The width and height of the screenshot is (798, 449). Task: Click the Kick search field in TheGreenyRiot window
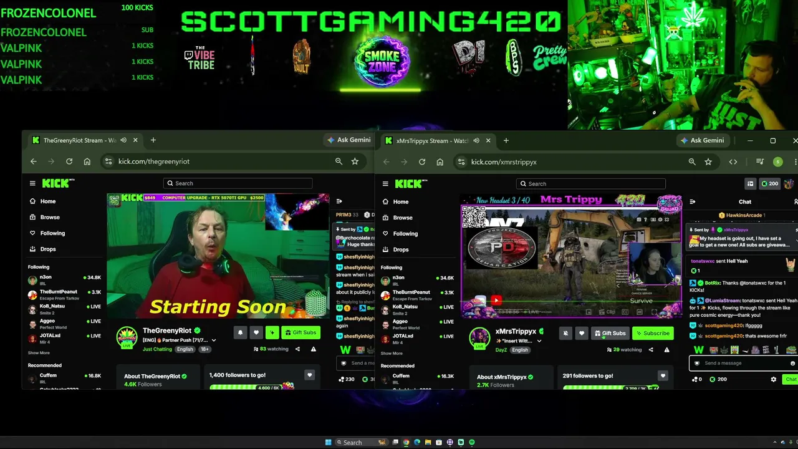point(238,183)
